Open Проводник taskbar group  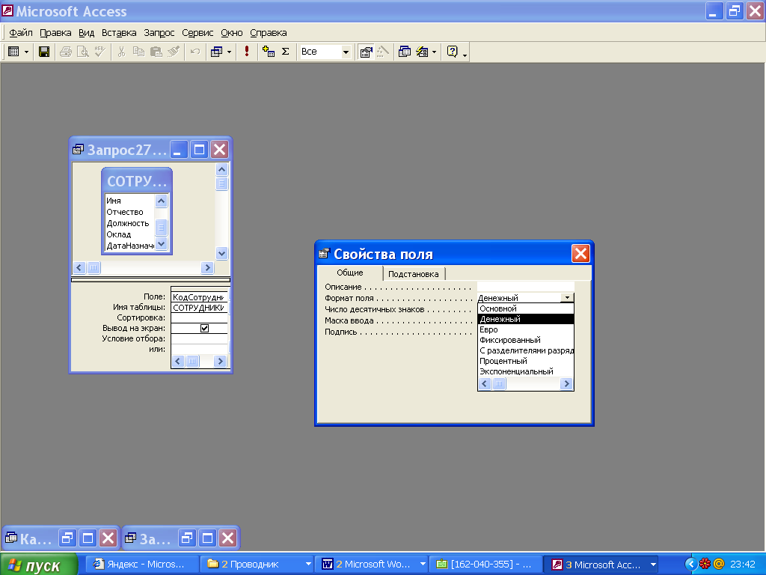257,565
